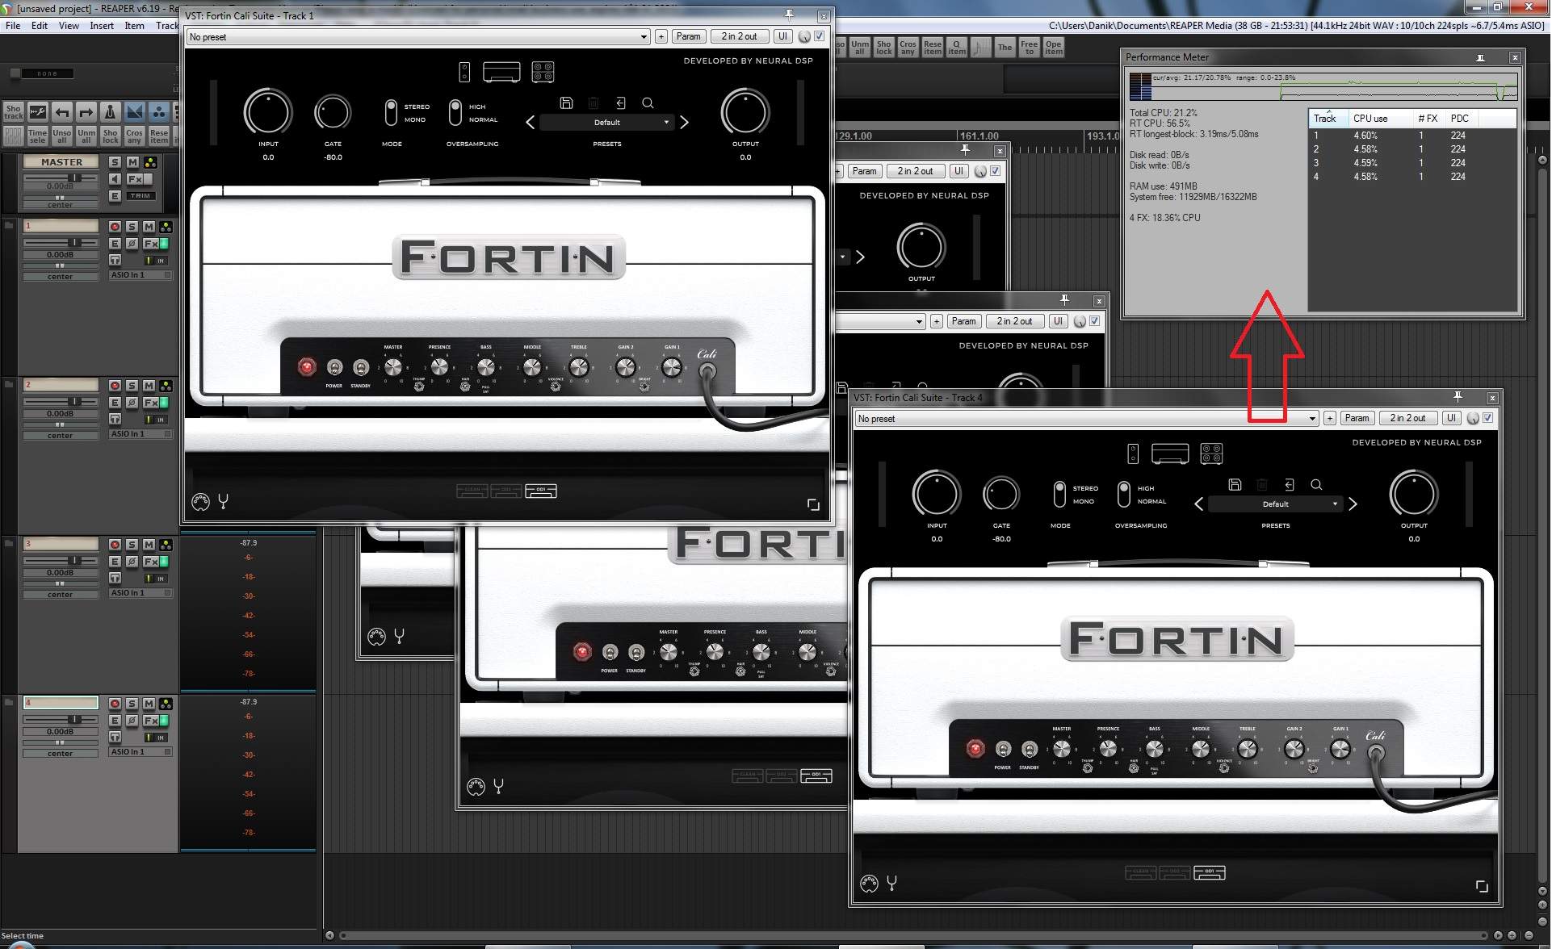The height and width of the screenshot is (949, 1552).
Task: Open the ASIO In 1 input selector on track 1
Action: tap(141, 275)
